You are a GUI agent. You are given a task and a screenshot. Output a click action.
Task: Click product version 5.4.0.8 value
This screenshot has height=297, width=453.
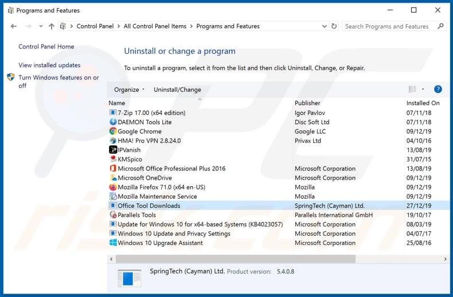click(286, 271)
